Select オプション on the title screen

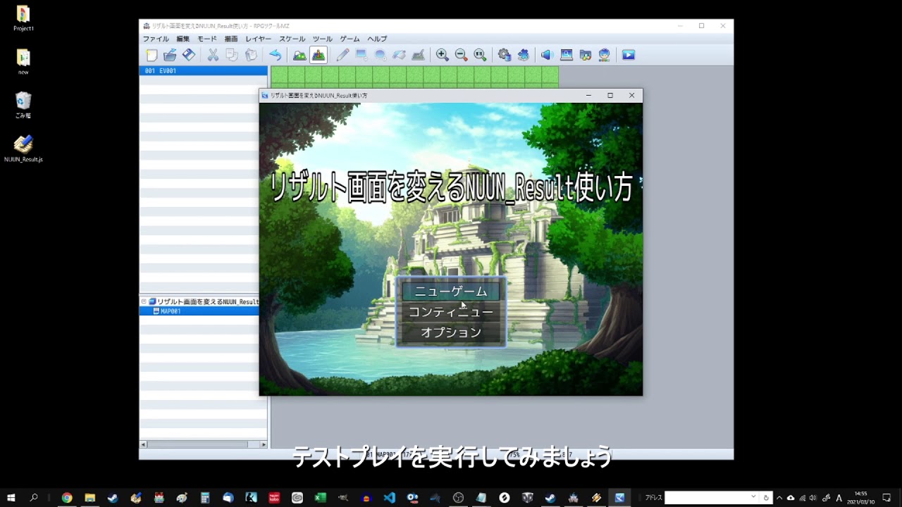click(451, 331)
